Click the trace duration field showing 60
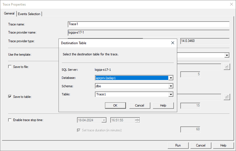 pos(190,129)
